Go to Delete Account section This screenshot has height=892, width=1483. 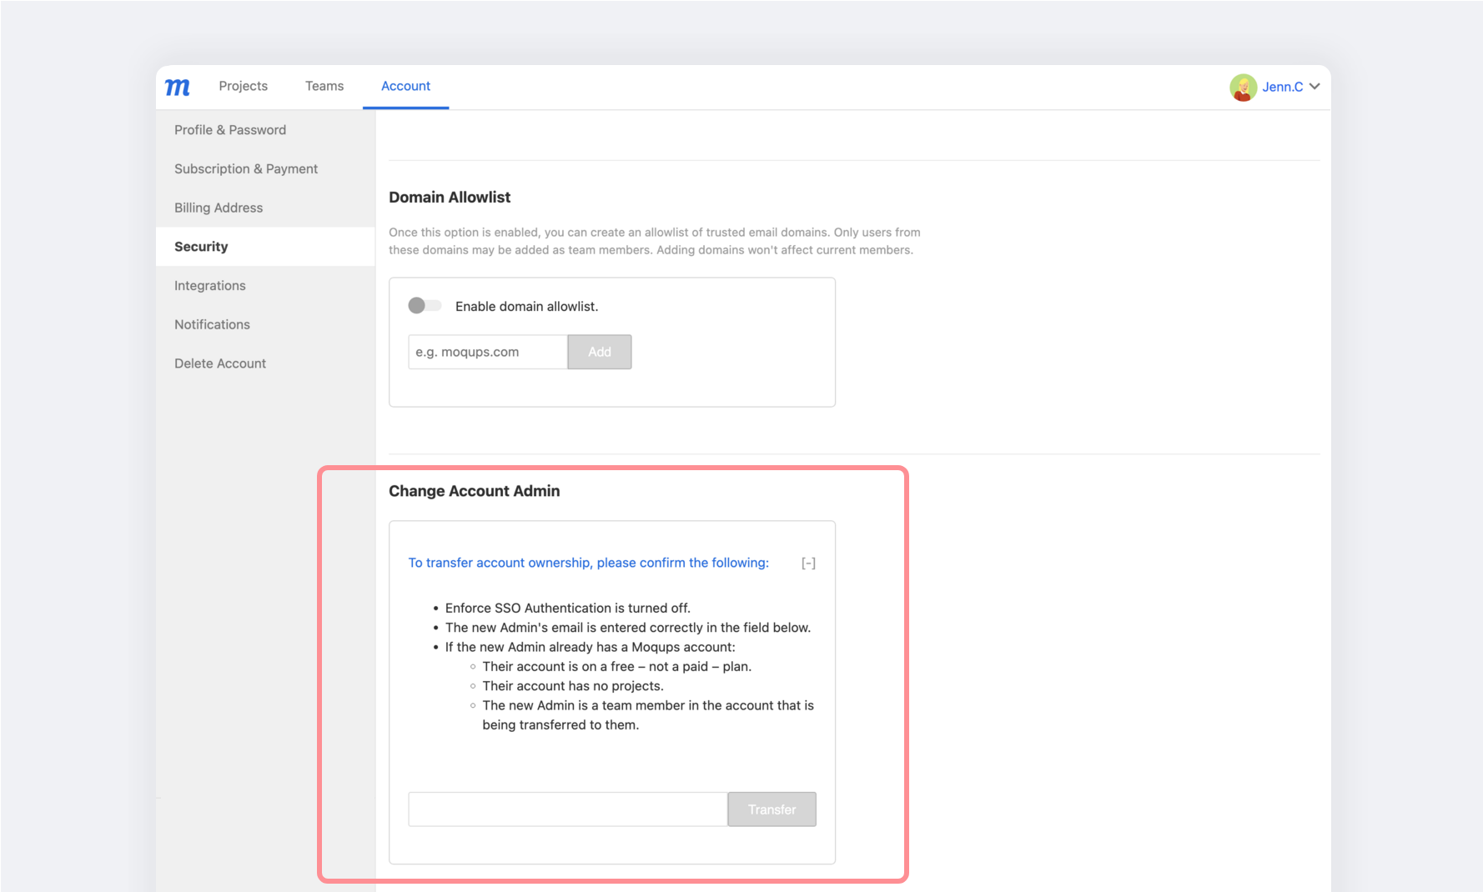(220, 363)
